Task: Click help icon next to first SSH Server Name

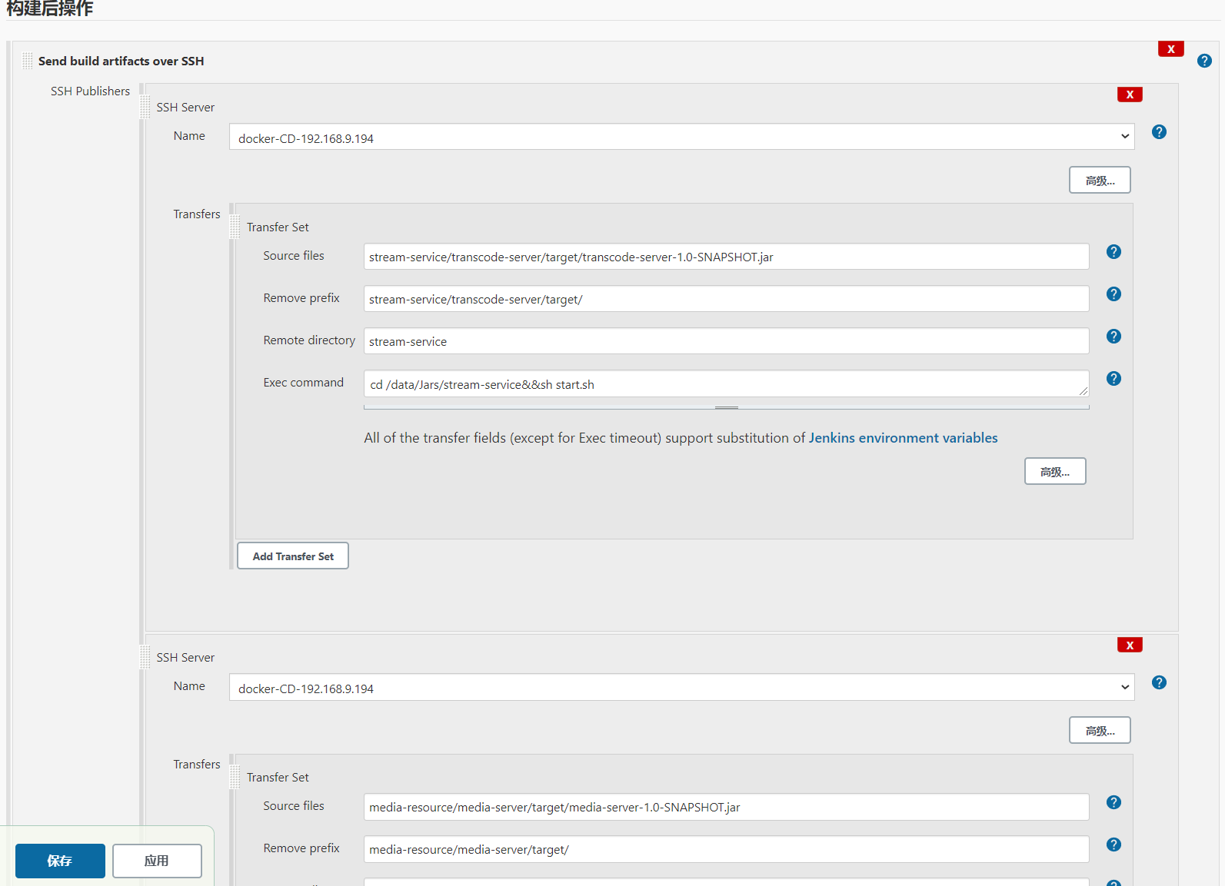Action: point(1159,132)
